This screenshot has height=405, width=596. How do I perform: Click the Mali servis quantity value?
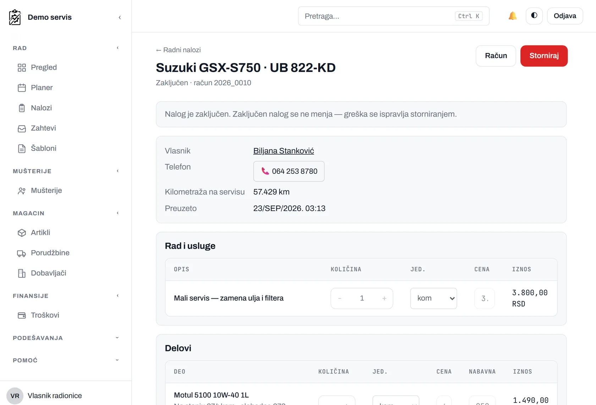click(x=362, y=298)
